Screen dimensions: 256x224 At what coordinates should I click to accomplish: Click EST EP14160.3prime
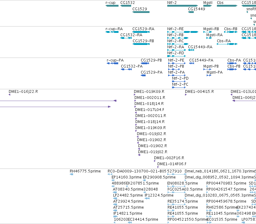pos(113,180)
